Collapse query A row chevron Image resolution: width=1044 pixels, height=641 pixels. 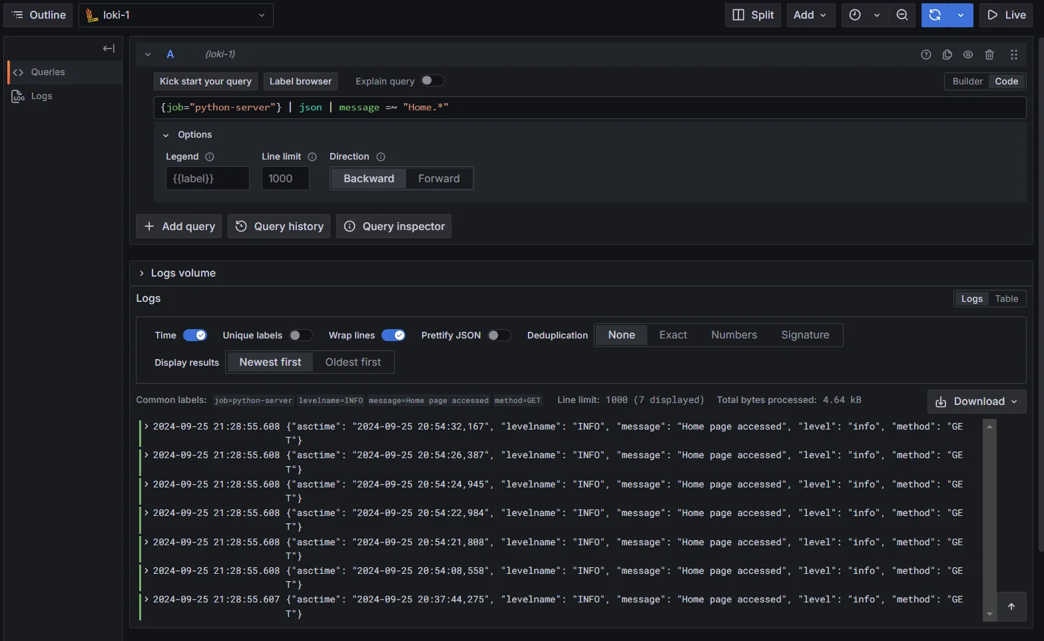tap(148, 55)
